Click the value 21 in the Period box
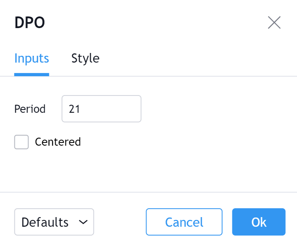Screen dimensions: 297x248 click(74, 109)
